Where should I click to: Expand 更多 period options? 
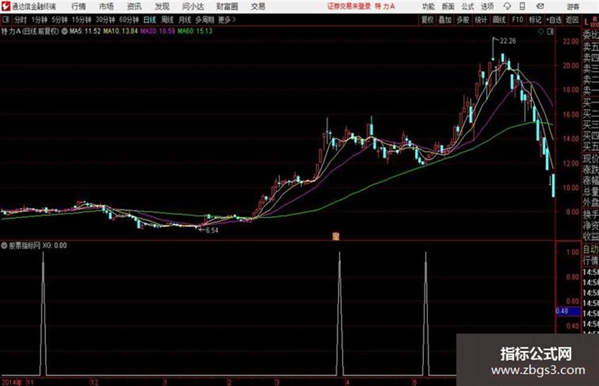[x=226, y=20]
